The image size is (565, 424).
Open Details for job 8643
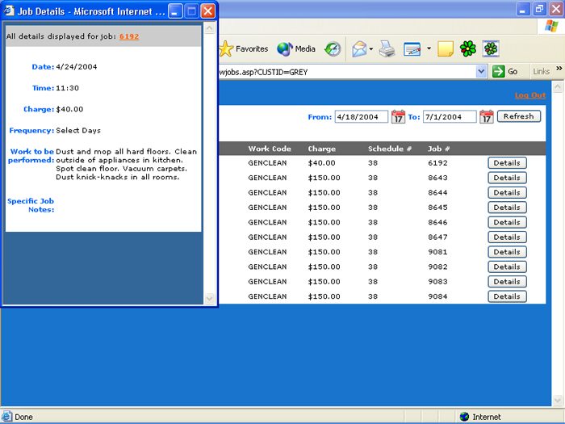[507, 178]
